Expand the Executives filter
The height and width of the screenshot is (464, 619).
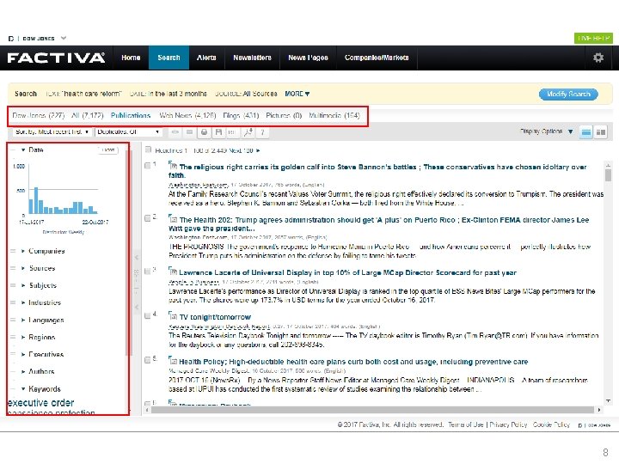(23, 354)
